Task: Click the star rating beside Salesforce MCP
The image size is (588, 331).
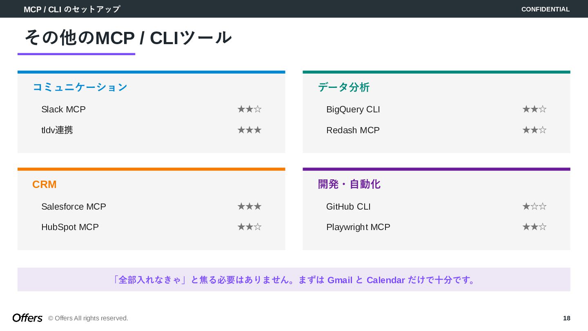Action: click(x=249, y=206)
